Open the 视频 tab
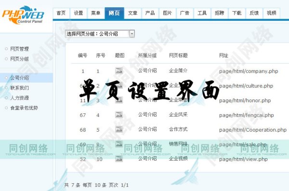 pos(271,13)
